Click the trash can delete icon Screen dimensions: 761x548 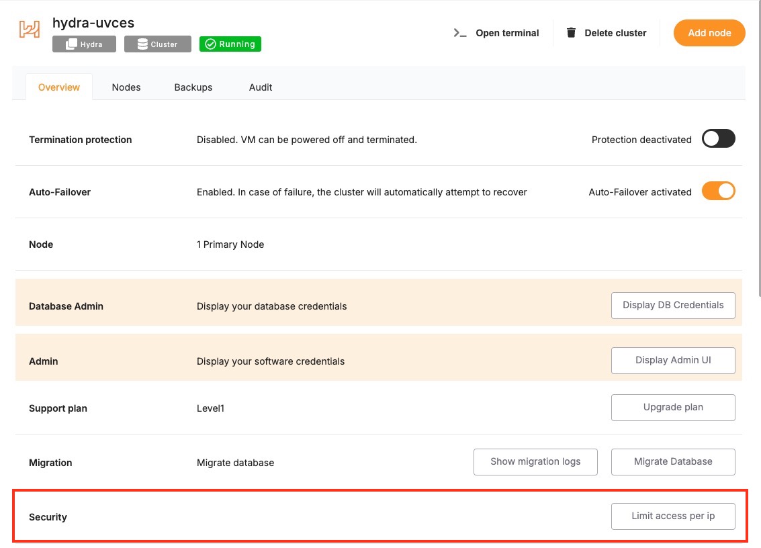click(572, 33)
